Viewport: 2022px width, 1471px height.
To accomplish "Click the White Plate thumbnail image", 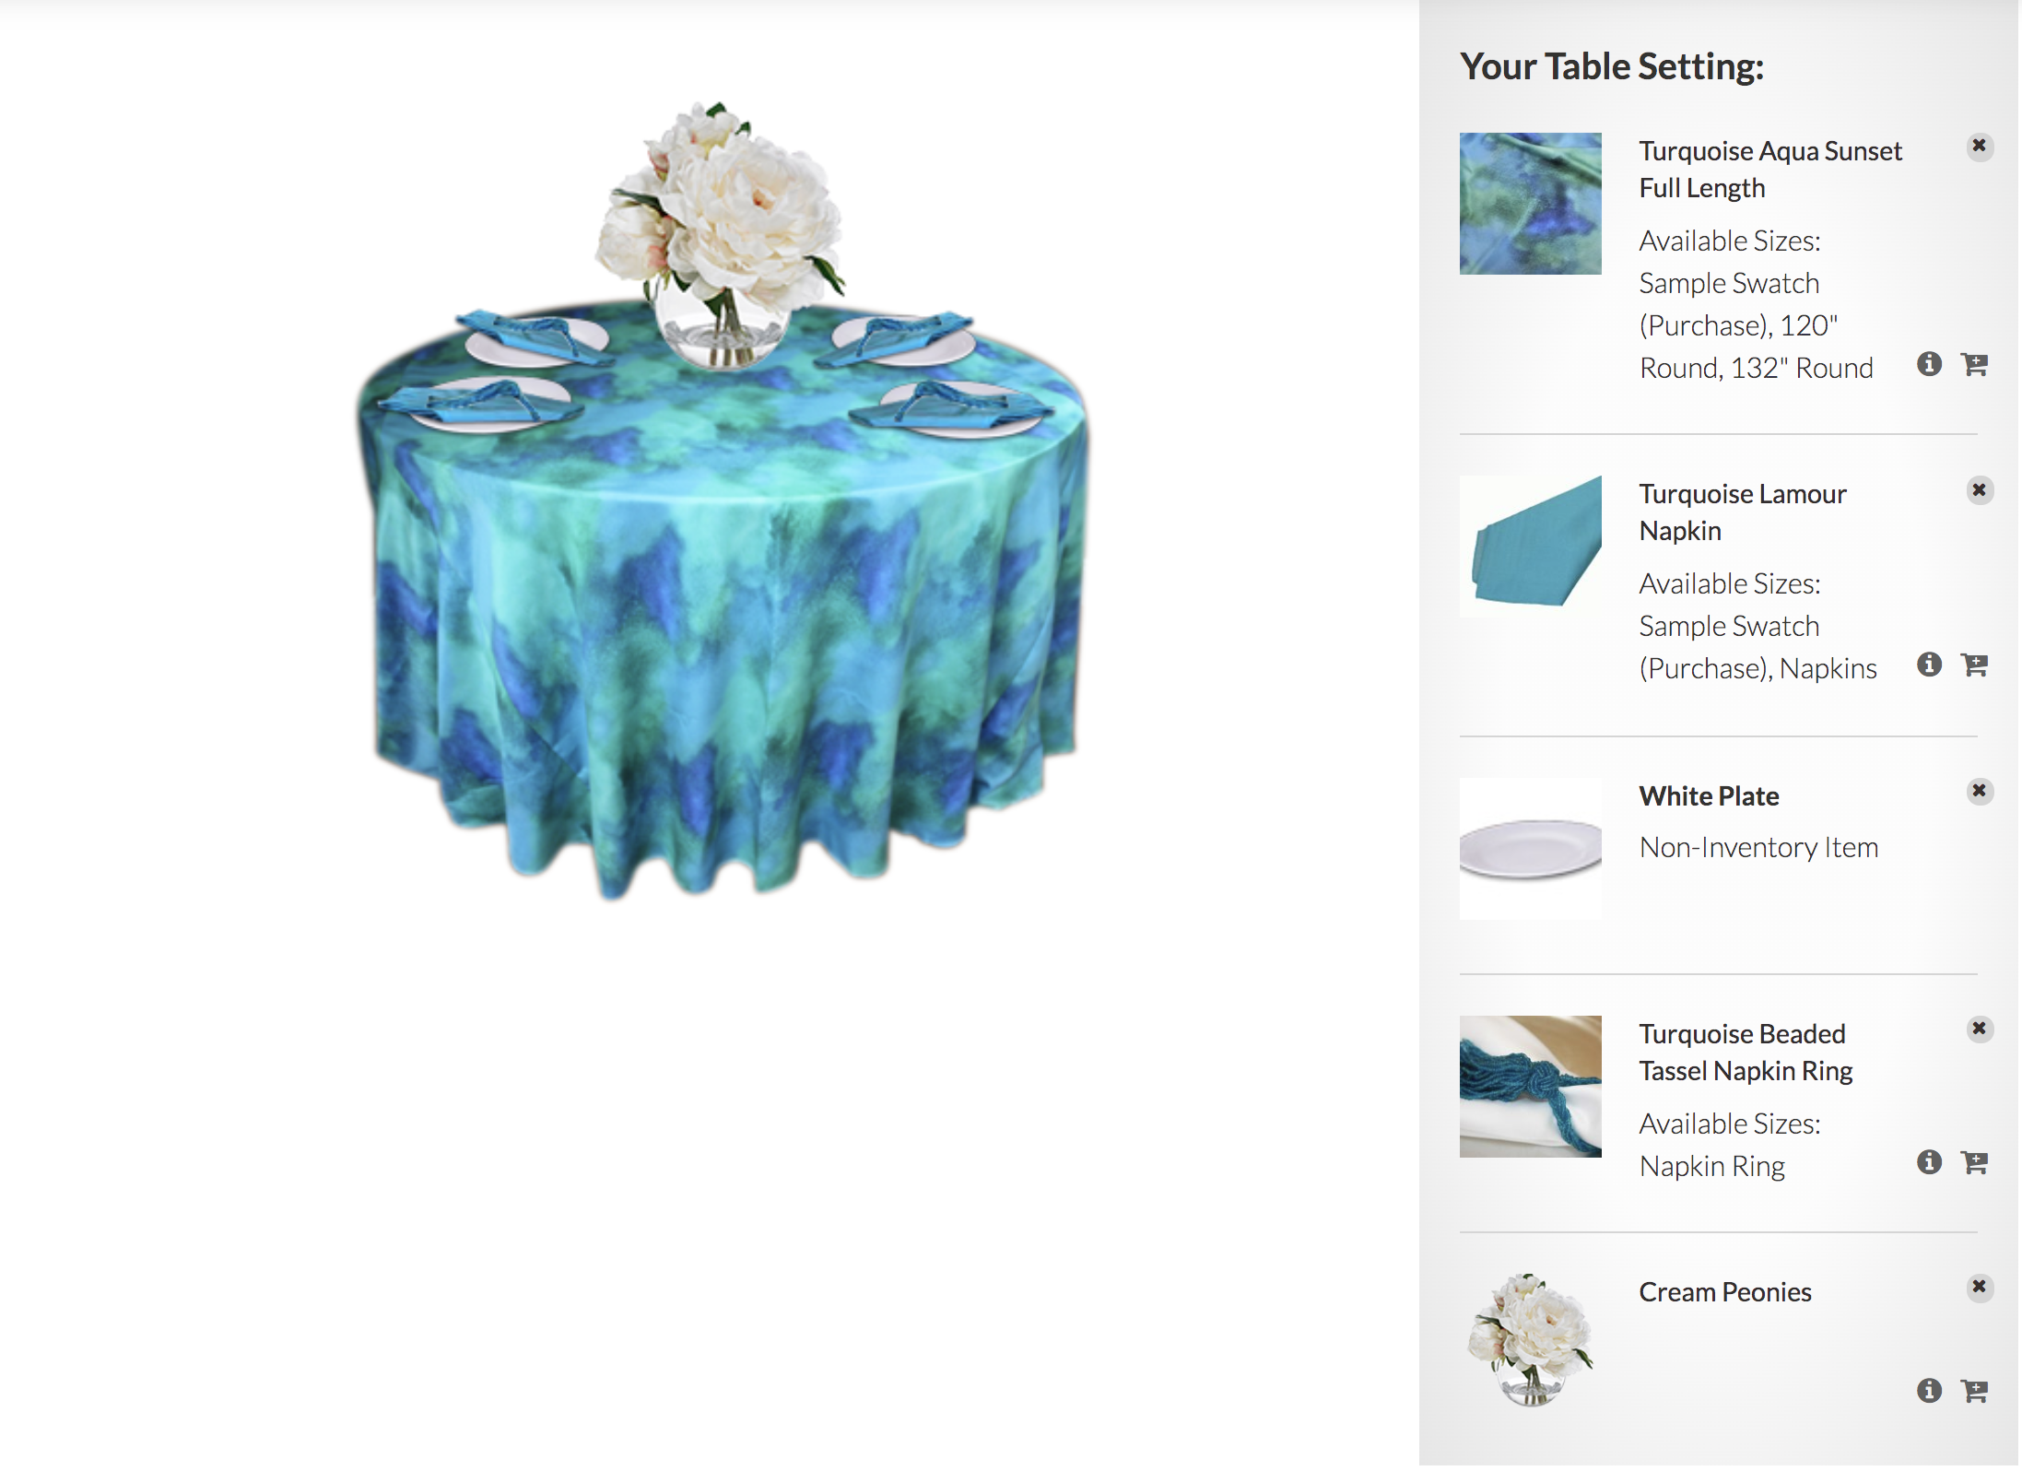I will [x=1530, y=849].
